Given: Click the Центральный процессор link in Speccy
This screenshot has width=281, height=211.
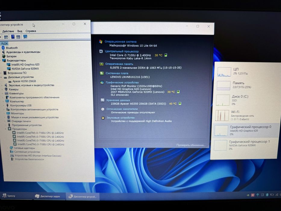Looking at the screenshot, I should (122, 51).
